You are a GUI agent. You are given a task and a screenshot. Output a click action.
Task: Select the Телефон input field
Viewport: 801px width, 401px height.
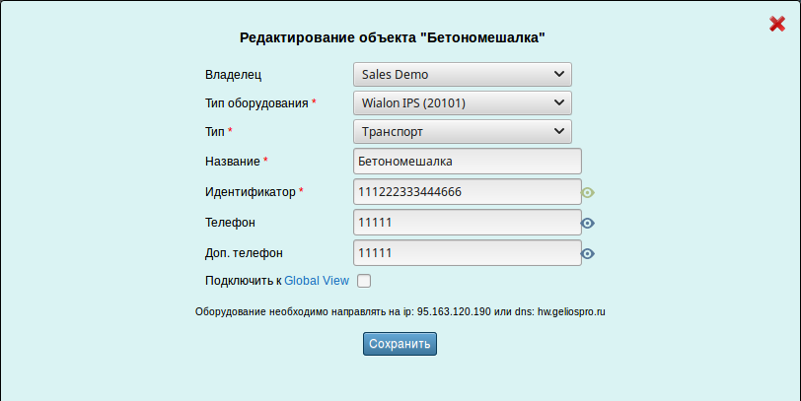click(466, 223)
